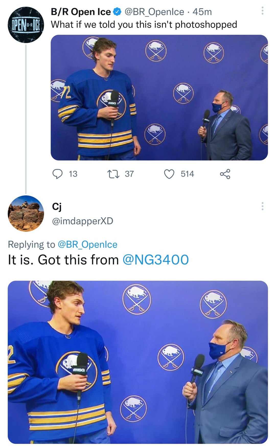This screenshot has height=448, width=276.
Task: Open the @NG3400 mention
Action: [156, 260]
